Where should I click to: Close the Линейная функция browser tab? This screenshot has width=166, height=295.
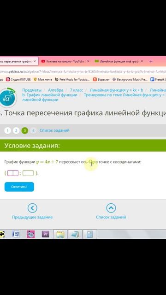coord(142,61)
